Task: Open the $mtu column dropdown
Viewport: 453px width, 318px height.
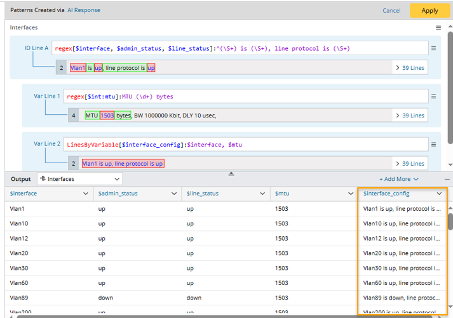Action: pyautogui.click(x=351, y=194)
